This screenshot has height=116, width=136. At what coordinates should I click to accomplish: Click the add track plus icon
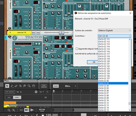pos(36,92)
